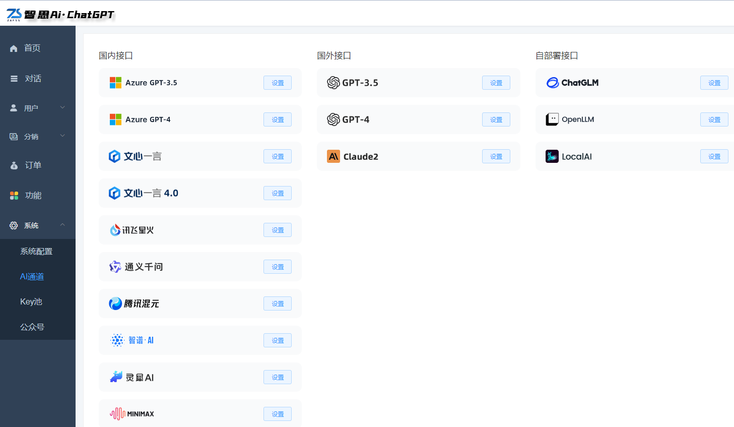Click the 文心一言 hexagon logo
This screenshot has width=734, height=427.
pos(114,156)
